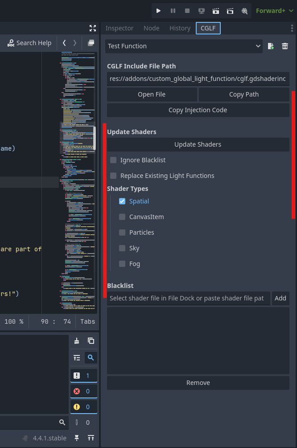Click the trash icon beside Test Function

point(285,46)
